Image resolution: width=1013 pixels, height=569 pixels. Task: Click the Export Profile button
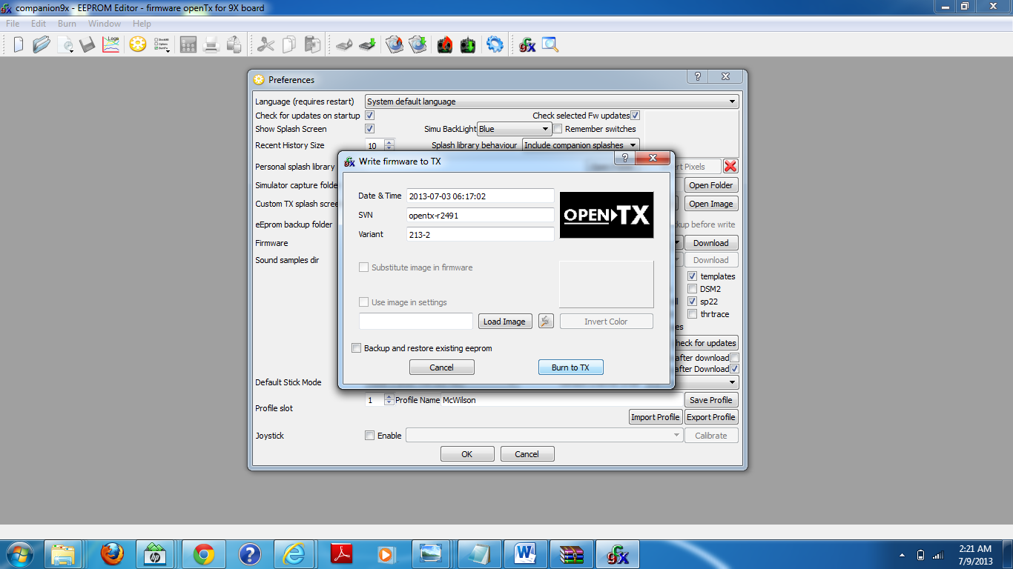click(710, 417)
